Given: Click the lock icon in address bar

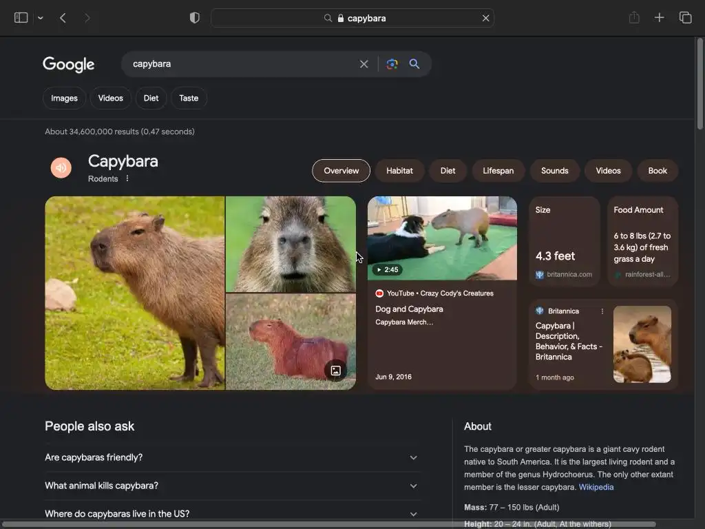Looking at the screenshot, I should (341, 18).
